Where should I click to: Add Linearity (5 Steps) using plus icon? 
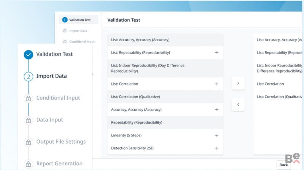pos(217,135)
